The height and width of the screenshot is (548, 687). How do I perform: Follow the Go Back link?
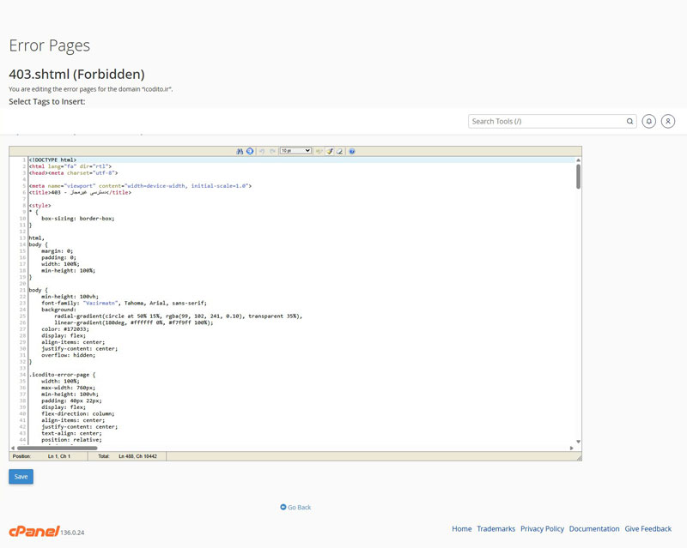click(x=295, y=508)
